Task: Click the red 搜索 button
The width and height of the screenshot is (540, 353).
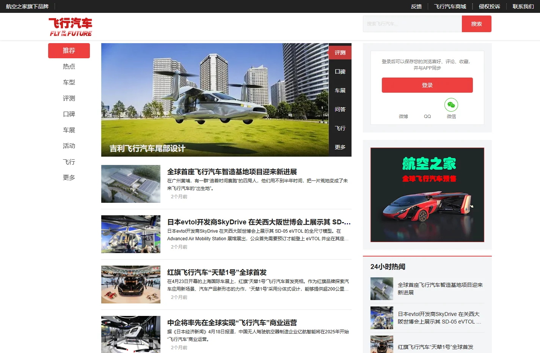Action: click(476, 24)
